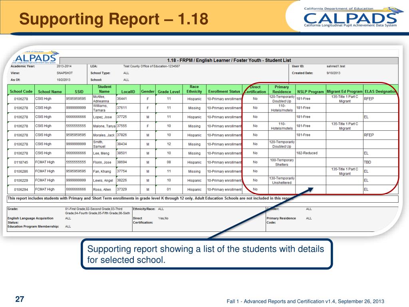Image resolution: width=409 pixels, height=307 pixels.
Task: Click grade level cell 12 for Smith
Action: 169,144
